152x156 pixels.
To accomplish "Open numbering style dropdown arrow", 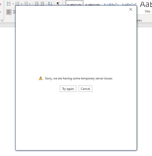I will [22, 4].
